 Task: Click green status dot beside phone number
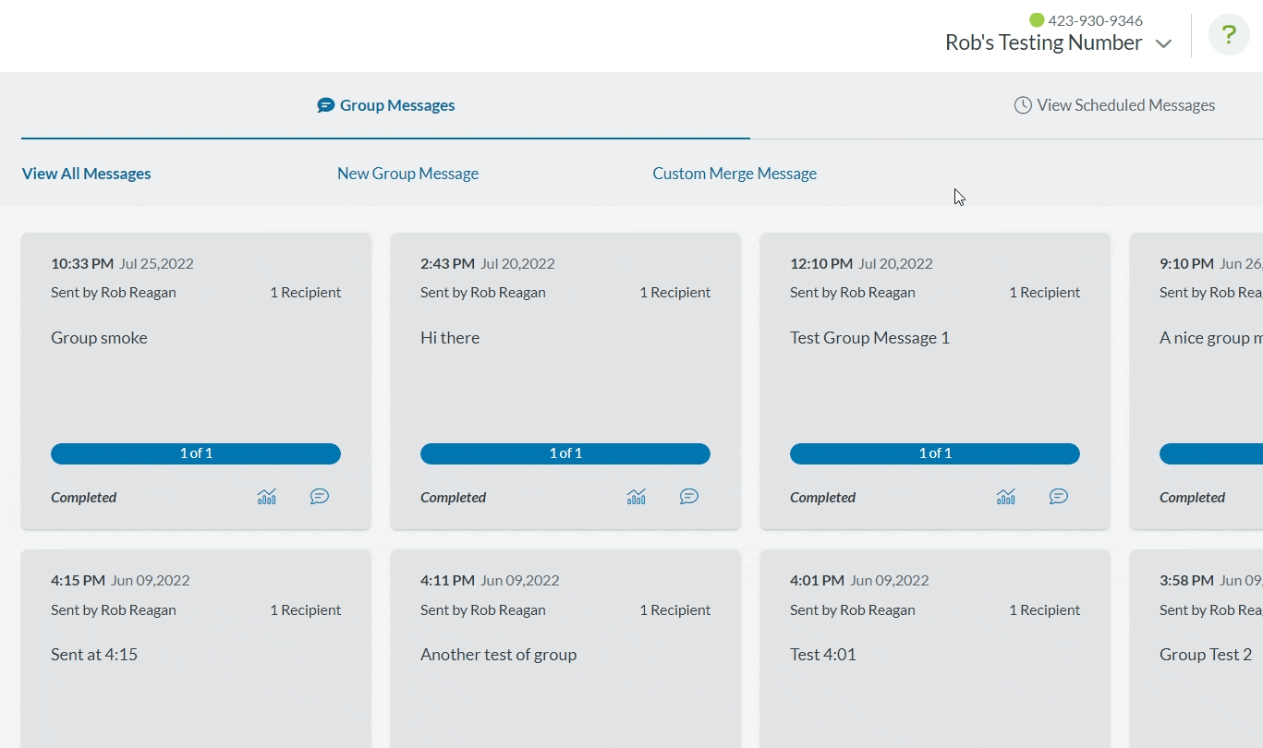pyautogui.click(x=1037, y=20)
